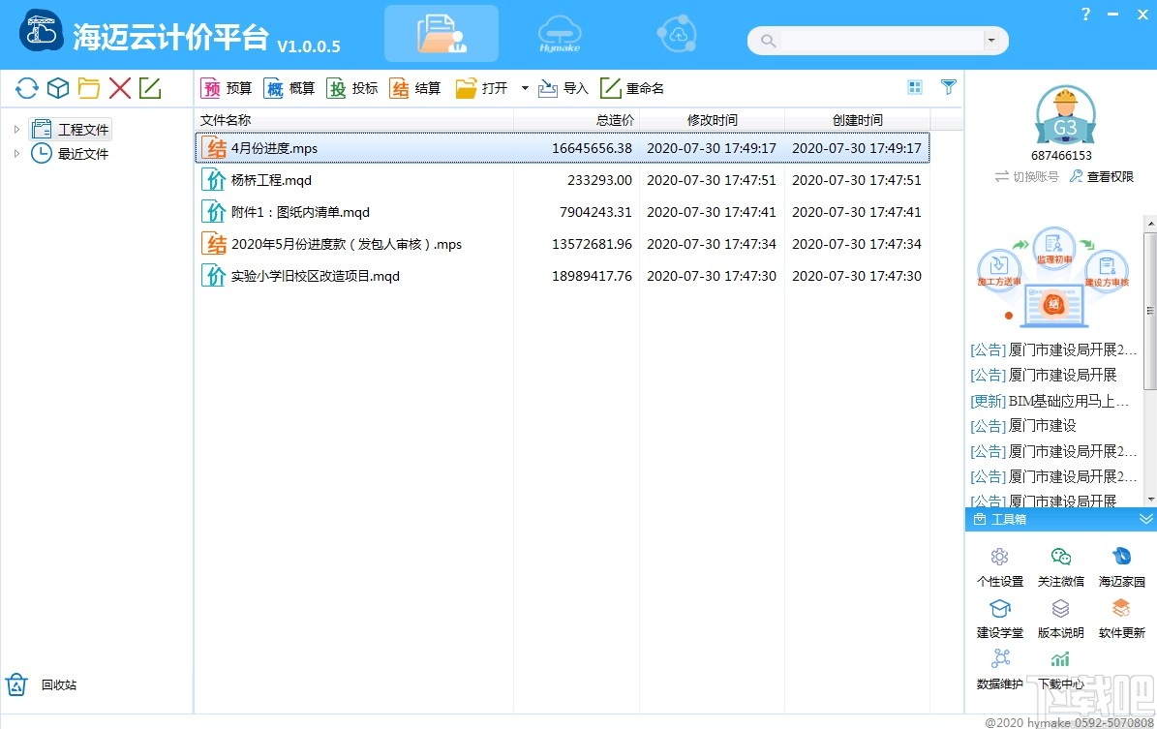This screenshot has height=729, width=1157.
Task: Sort by 修改时间 column header
Action: 712,119
